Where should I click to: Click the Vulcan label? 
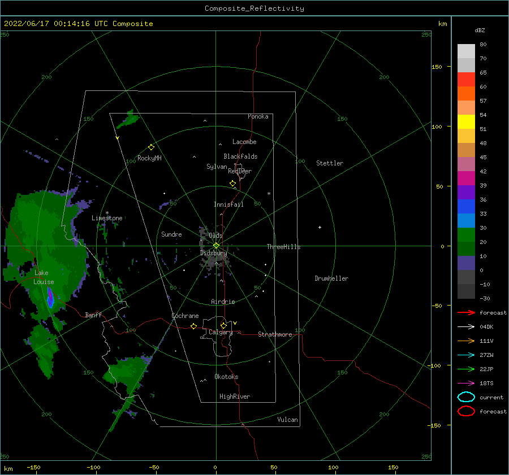coord(288,420)
